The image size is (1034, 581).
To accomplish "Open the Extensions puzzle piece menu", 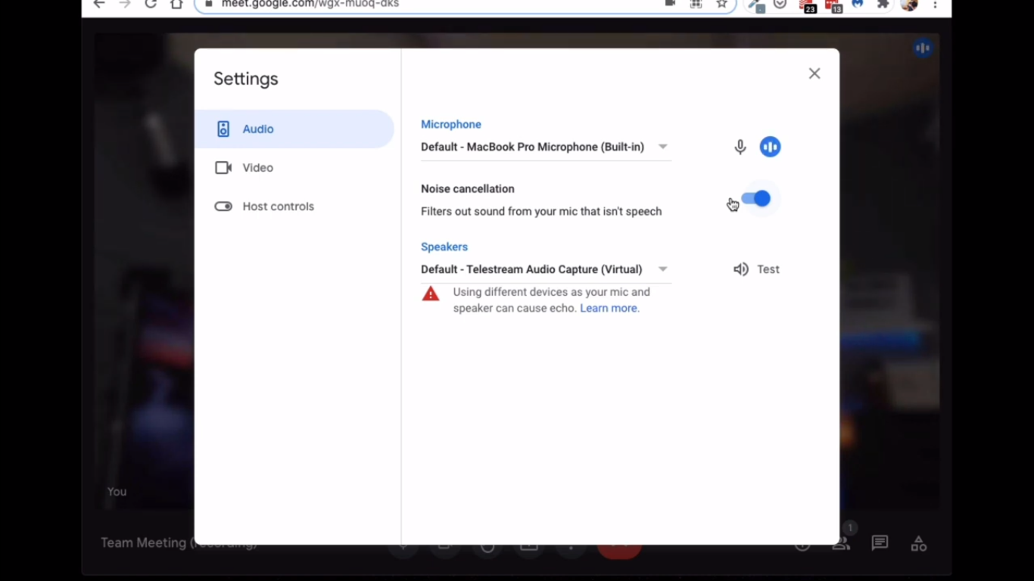I will pos(883,5).
